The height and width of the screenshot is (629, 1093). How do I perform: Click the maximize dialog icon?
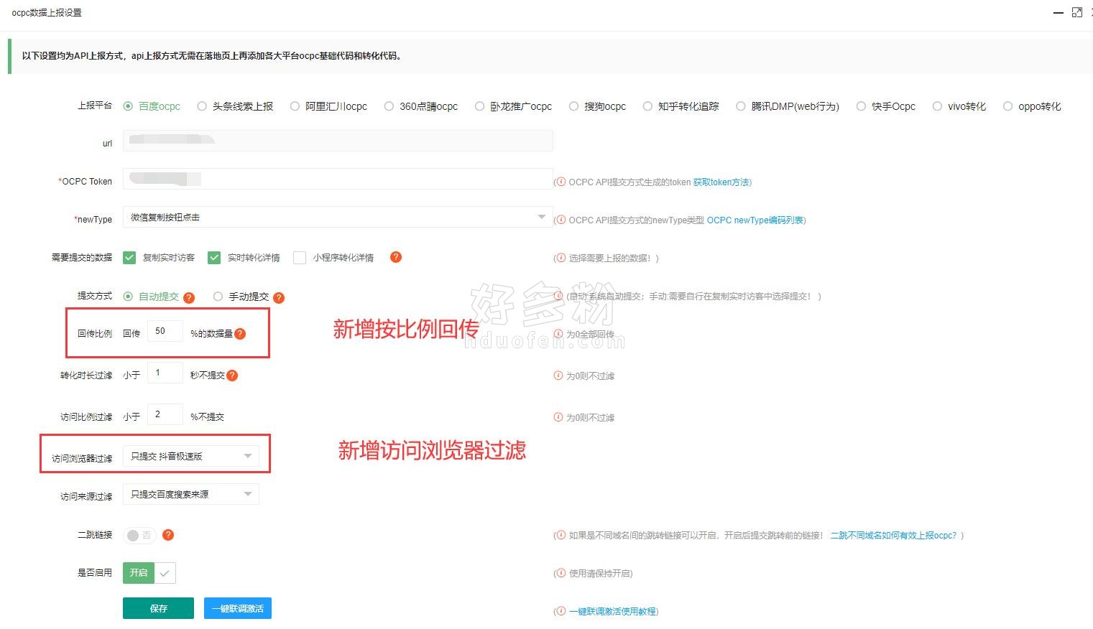(1076, 12)
